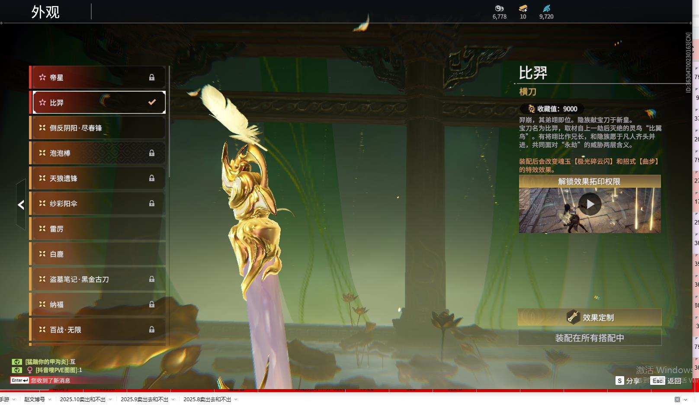Image resolution: width=699 pixels, height=406 pixels.
Task: Click 装配在所有搭配中 button
Action: tap(590, 338)
